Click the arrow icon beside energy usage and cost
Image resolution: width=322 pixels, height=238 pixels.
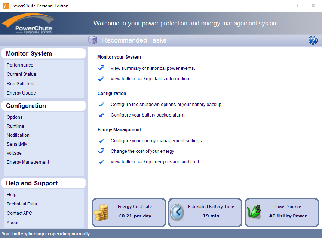tap(101, 161)
